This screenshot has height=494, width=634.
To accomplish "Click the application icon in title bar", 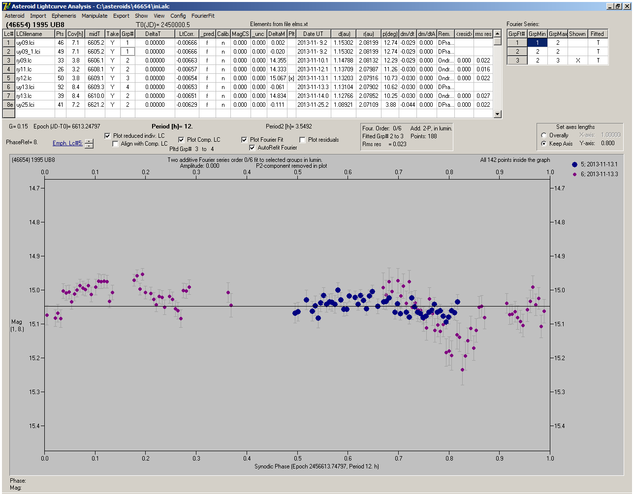I will click(6, 6).
